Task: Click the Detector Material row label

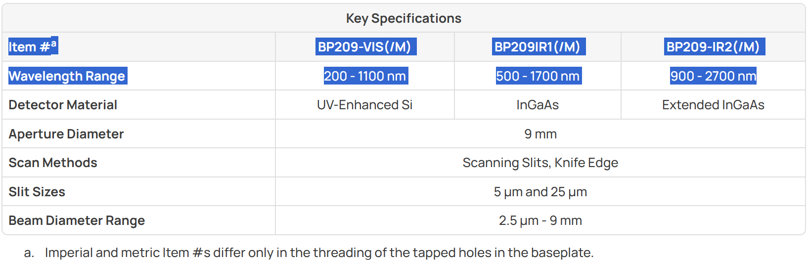Action: tap(63, 105)
